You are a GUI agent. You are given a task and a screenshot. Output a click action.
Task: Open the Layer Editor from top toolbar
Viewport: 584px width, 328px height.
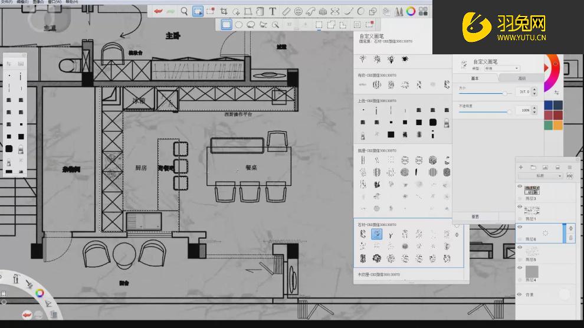pos(386,12)
